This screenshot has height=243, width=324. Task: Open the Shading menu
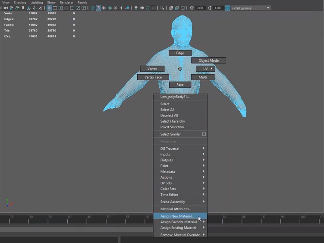[20, 3]
